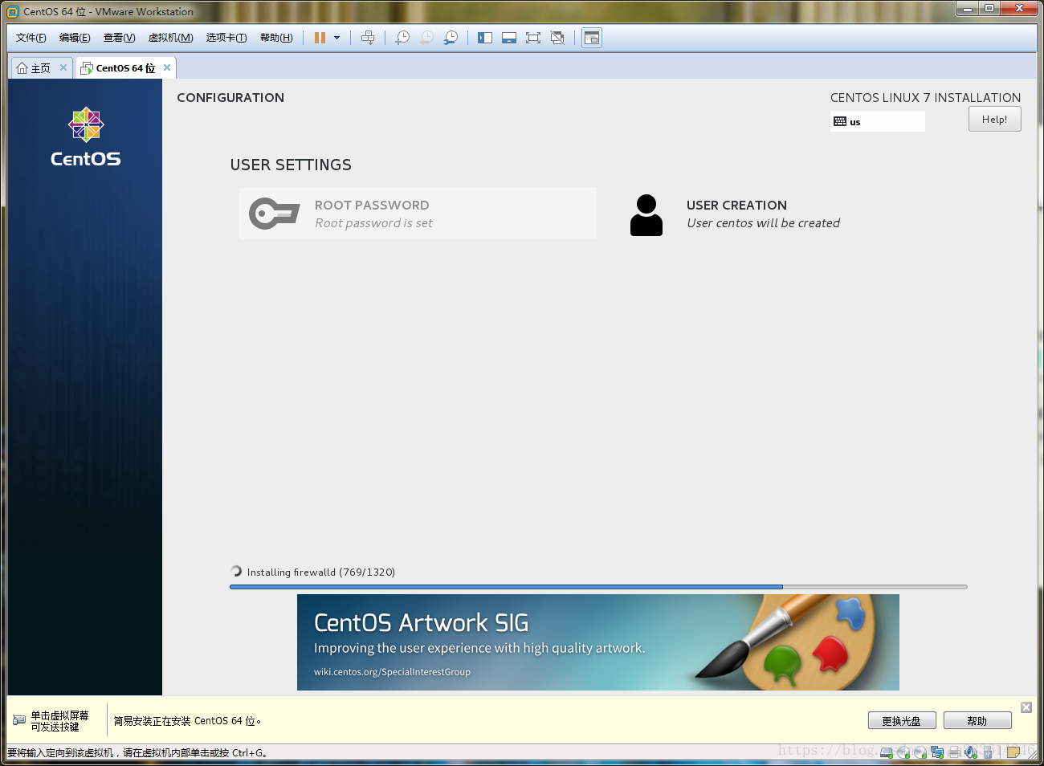Click the user creation person icon
Viewport: 1044px width, 766px height.
(x=646, y=215)
